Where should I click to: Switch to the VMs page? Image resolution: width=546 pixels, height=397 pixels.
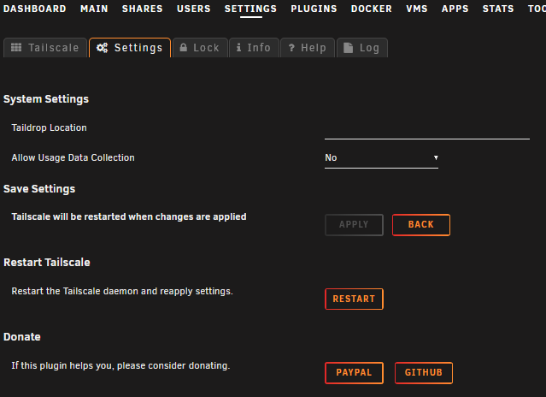[x=416, y=9]
